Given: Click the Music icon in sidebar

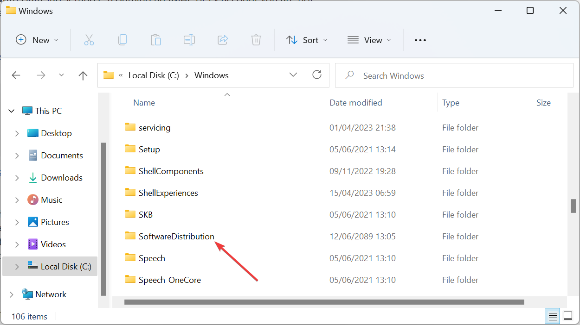Looking at the screenshot, I should pos(33,200).
